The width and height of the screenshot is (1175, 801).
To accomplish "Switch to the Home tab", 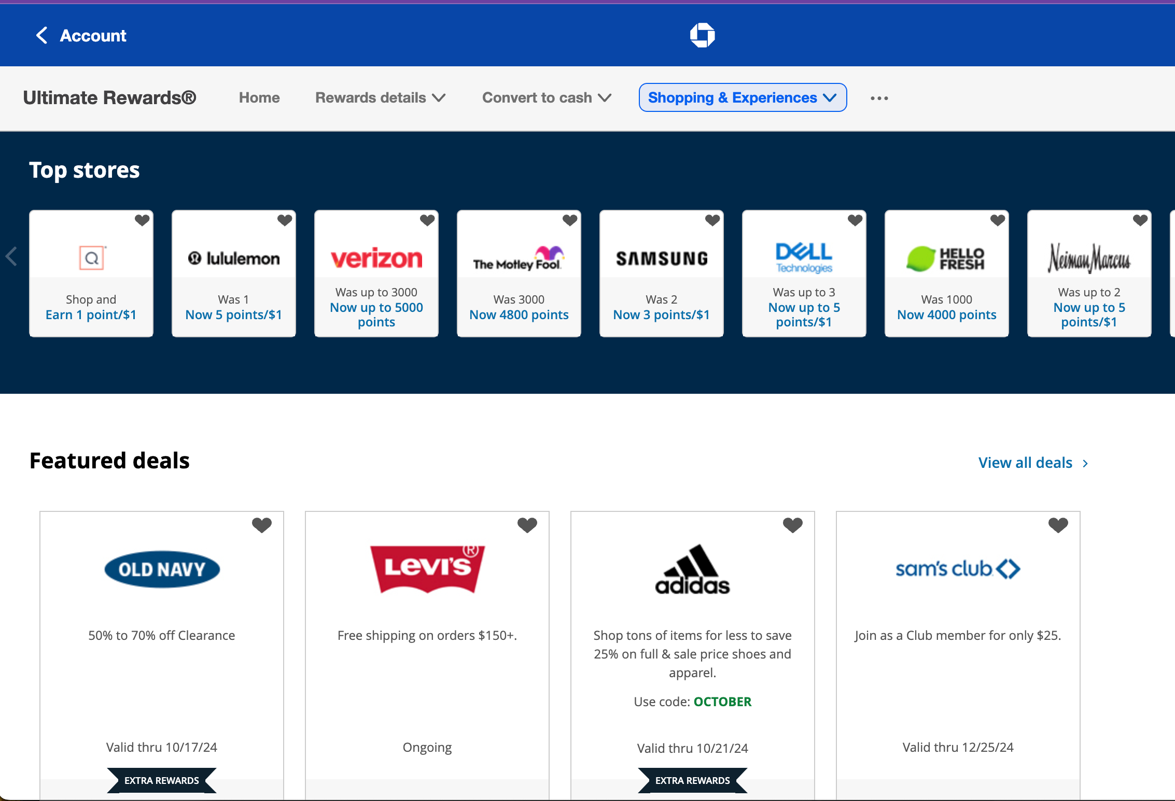I will click(x=259, y=97).
